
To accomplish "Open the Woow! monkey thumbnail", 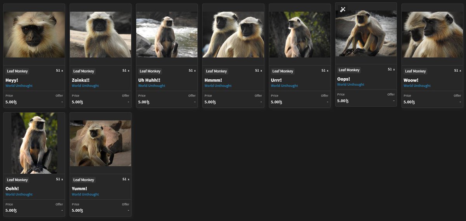I will [433, 35].
